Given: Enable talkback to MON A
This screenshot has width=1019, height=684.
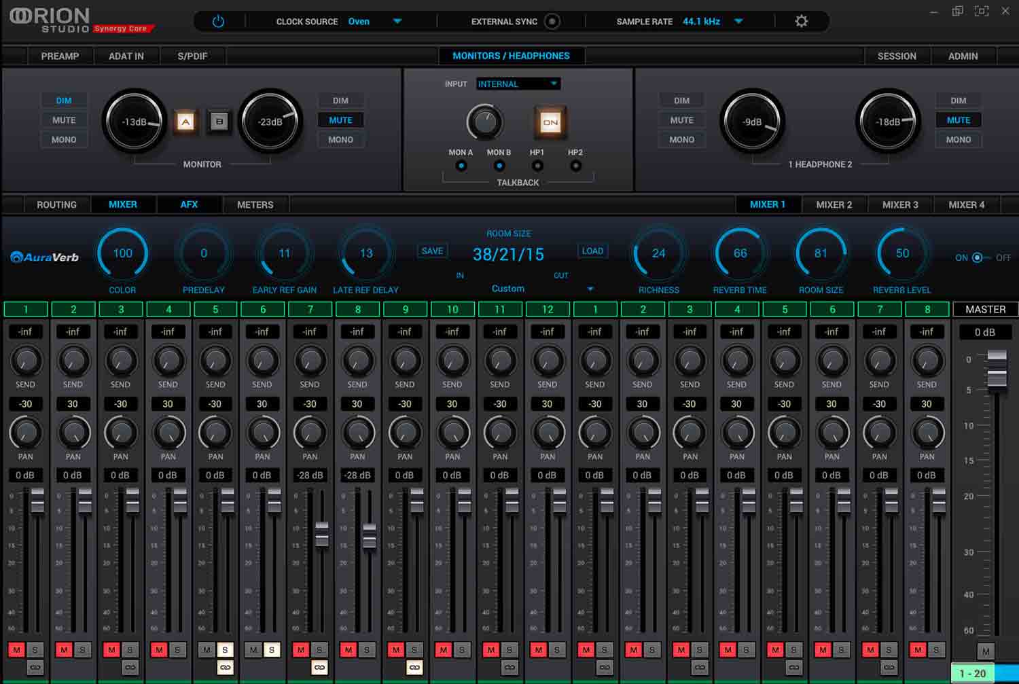Looking at the screenshot, I should (x=461, y=166).
